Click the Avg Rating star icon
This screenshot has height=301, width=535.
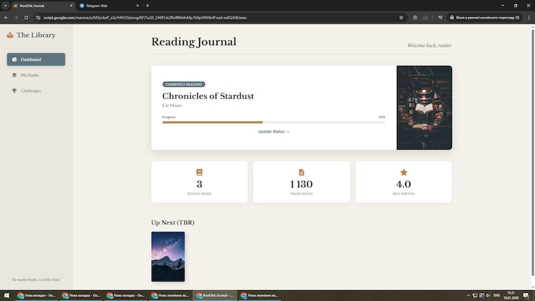coord(404,172)
